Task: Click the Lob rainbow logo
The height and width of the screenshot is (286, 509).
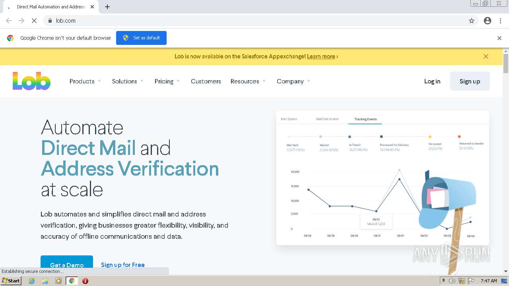Action: (x=31, y=81)
